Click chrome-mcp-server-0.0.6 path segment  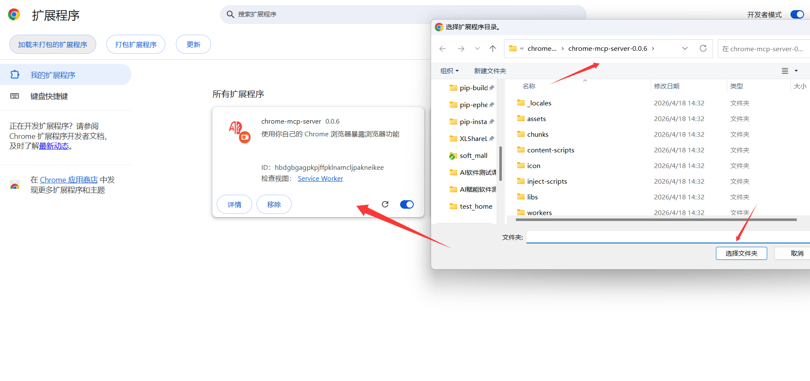tap(607, 48)
